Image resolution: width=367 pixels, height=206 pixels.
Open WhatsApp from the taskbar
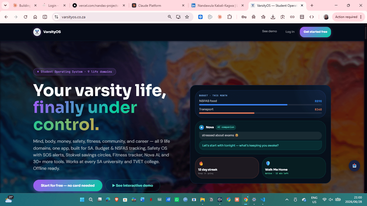177,200
